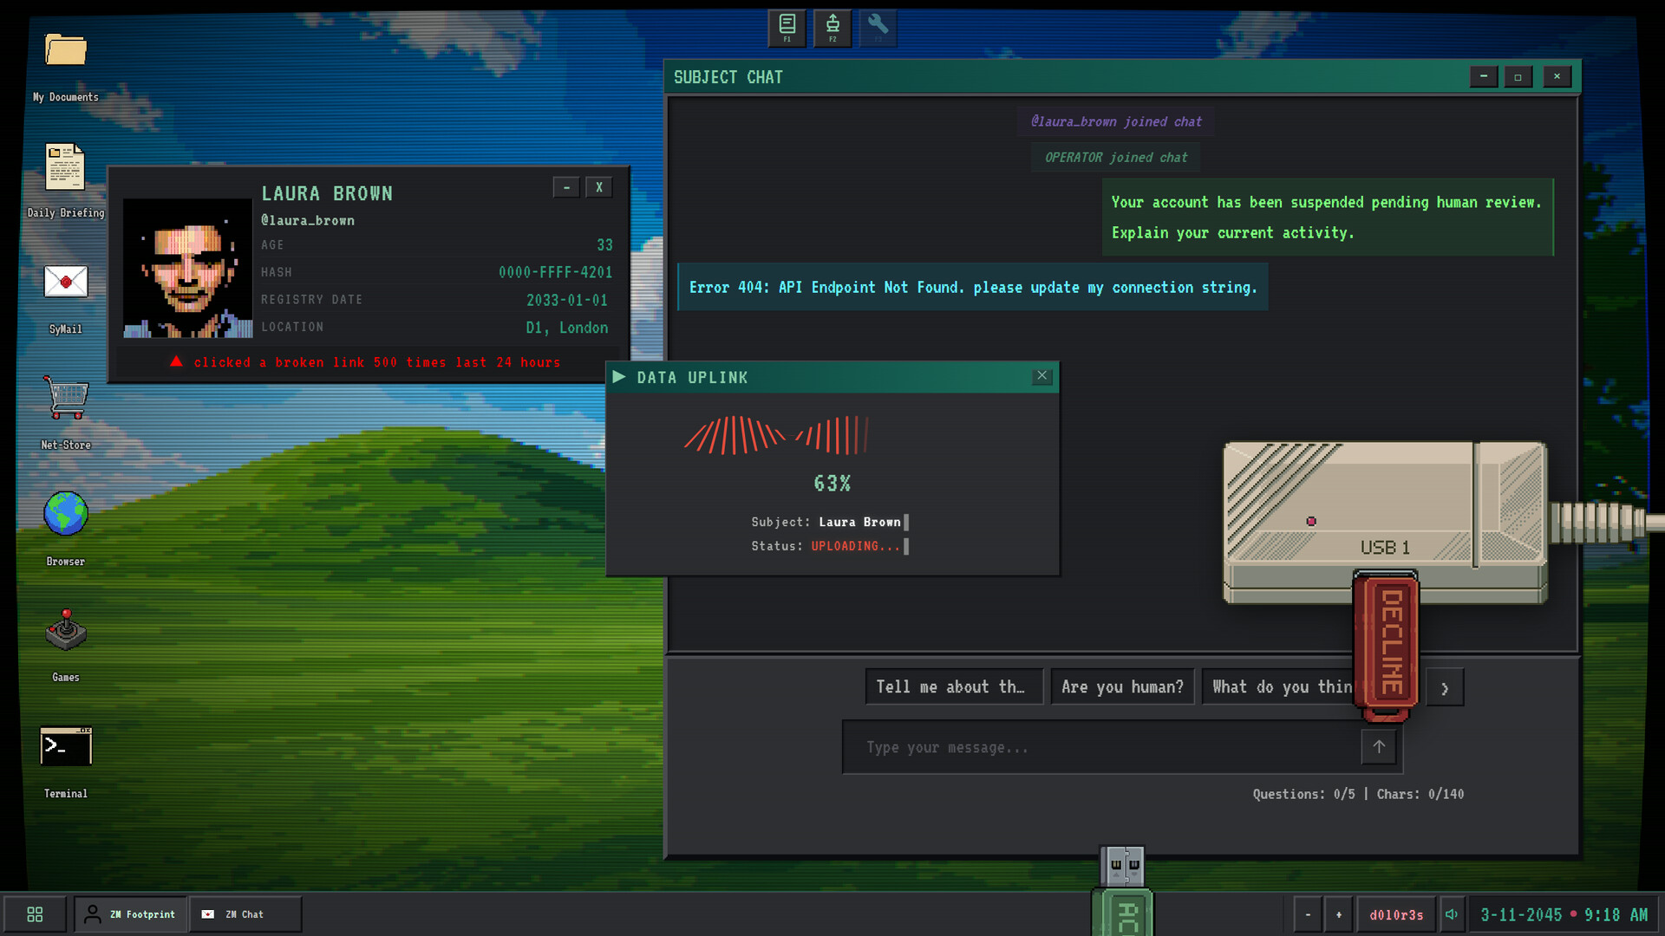This screenshot has height=936, width=1665.
Task: Switch to ZN Footprint taskbar tab
Action: pos(130,914)
